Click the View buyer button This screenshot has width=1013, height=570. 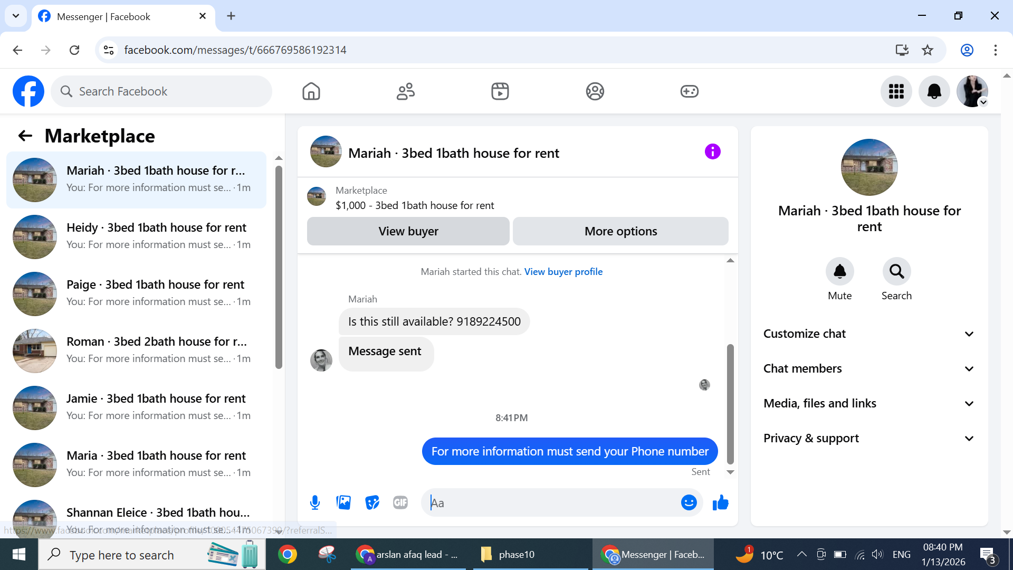pos(408,231)
